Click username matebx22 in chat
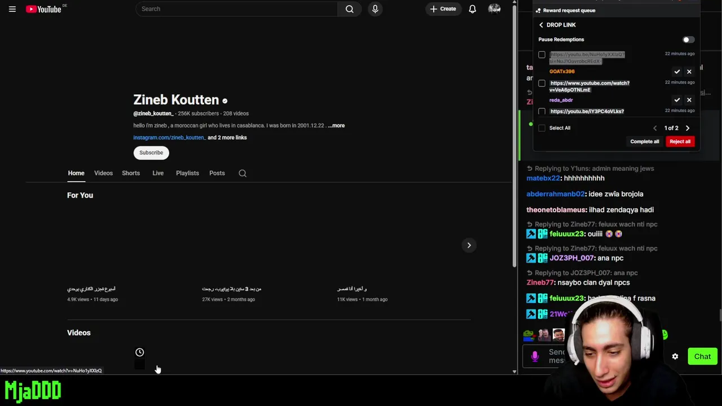 click(543, 178)
